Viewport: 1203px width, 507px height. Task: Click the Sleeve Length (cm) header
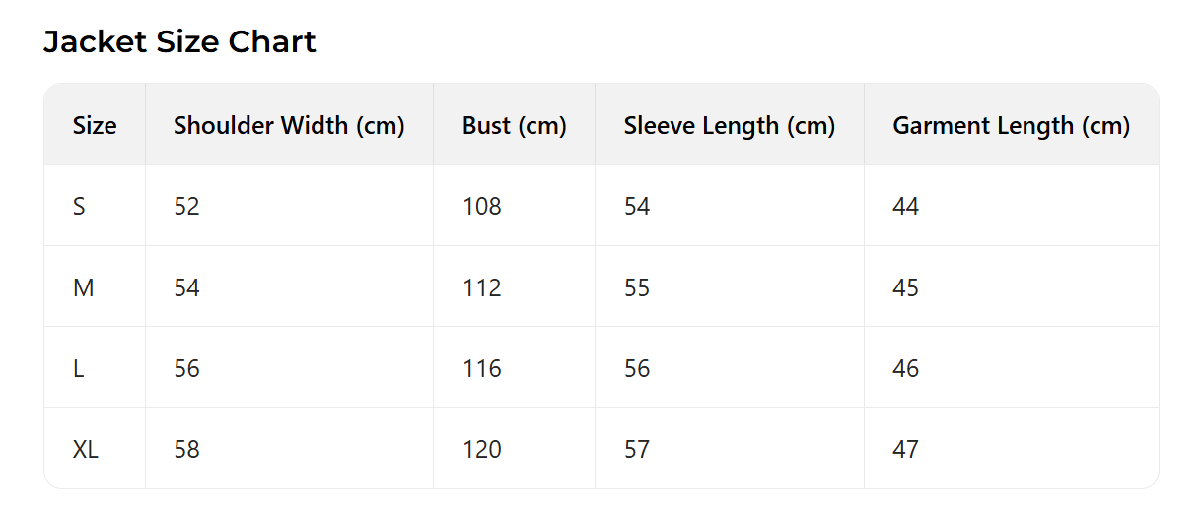(x=729, y=126)
